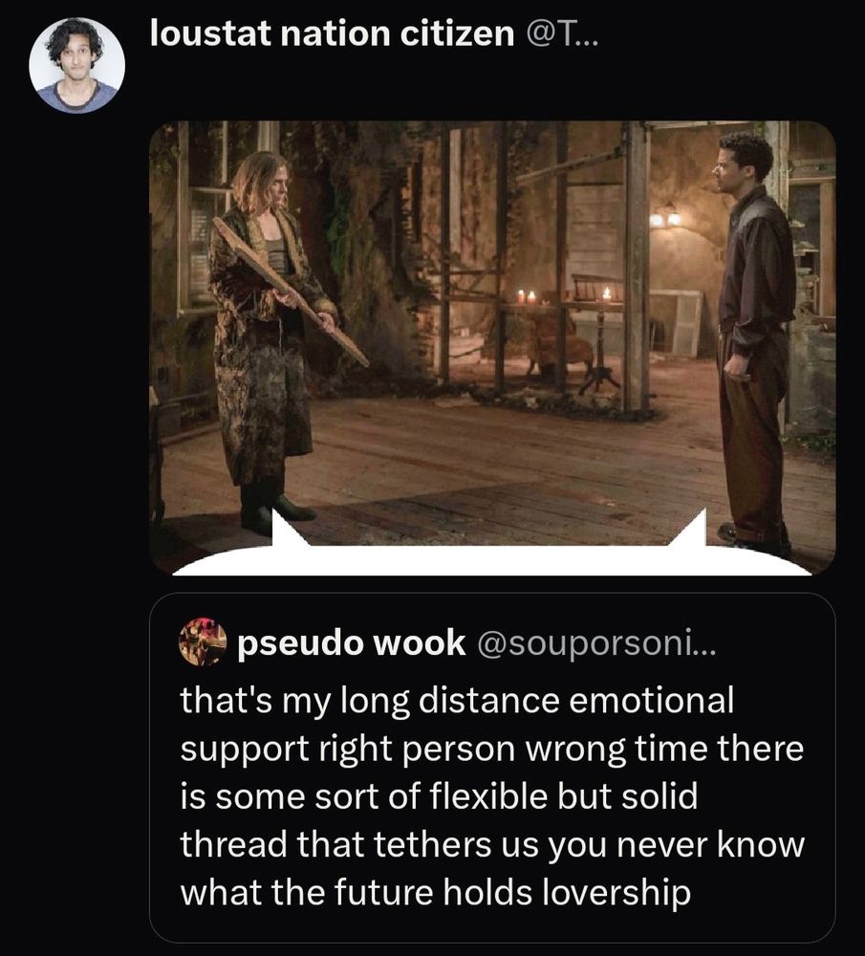
Task: Click the wooden plank the woman holds
Action: click(x=291, y=291)
